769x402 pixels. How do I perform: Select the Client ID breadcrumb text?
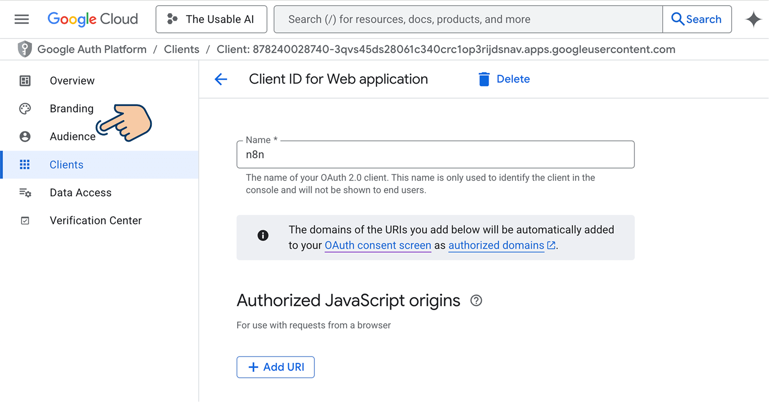tap(446, 49)
